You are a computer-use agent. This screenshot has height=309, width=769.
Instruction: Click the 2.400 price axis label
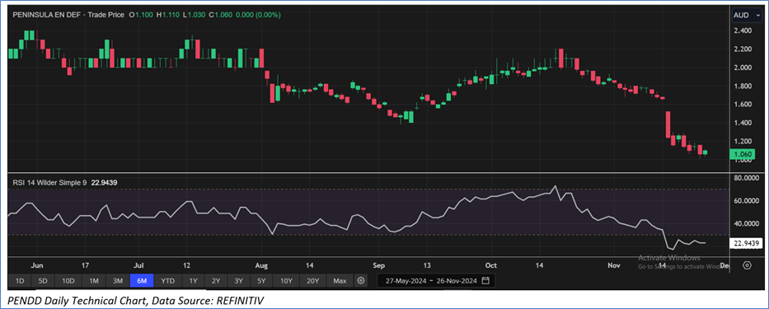tap(743, 30)
